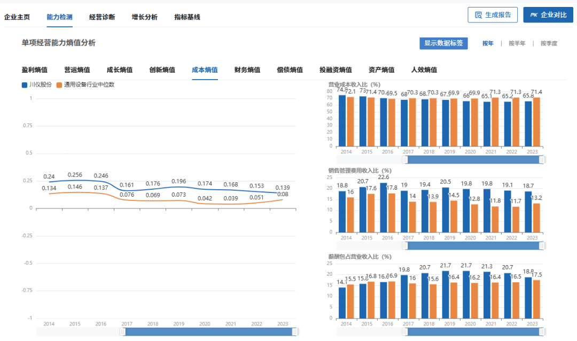Click right handle of 营业成本收入比 chart slider
The image size is (577, 341).
(542, 159)
